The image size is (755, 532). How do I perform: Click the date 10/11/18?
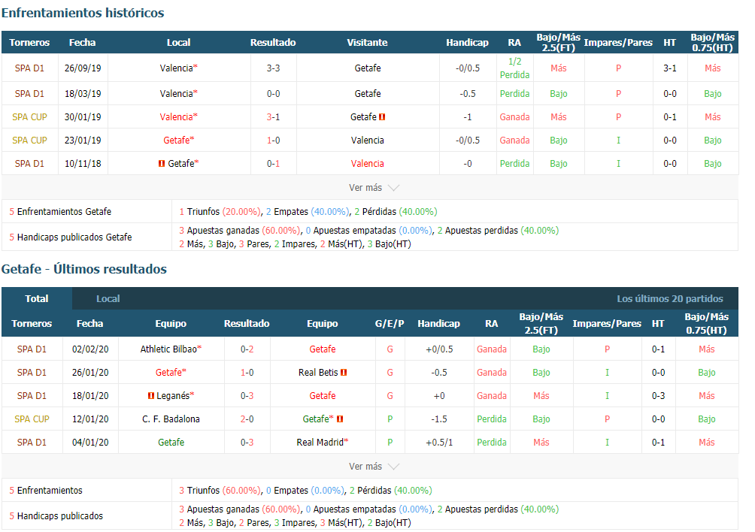83,164
